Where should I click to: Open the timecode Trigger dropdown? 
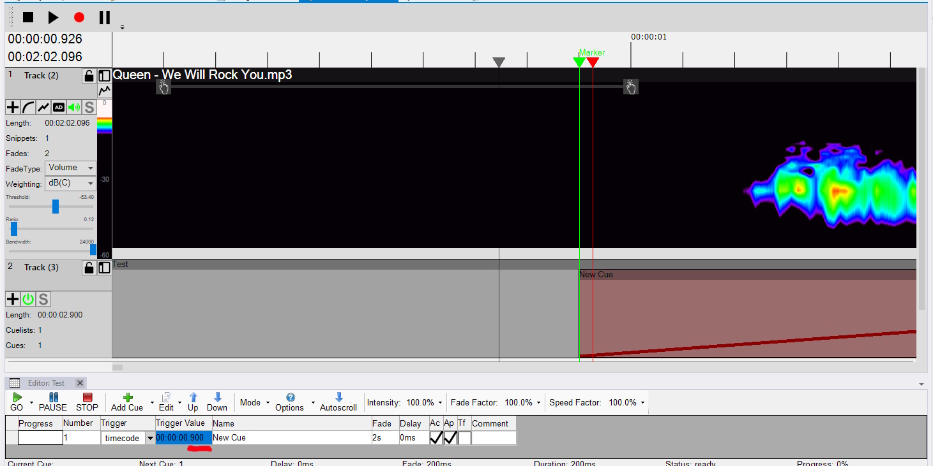150,438
